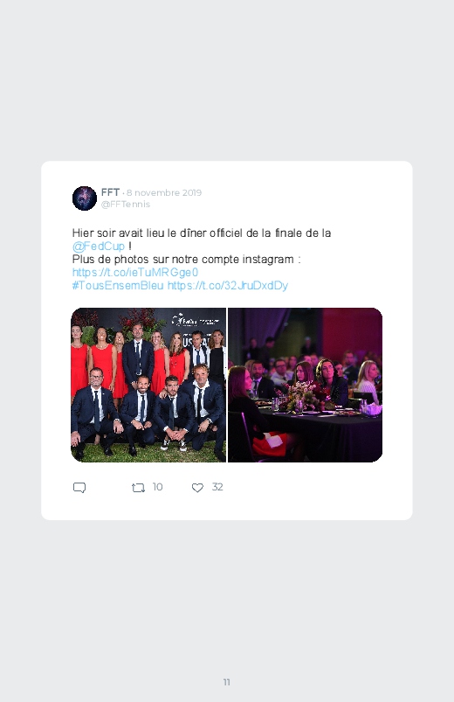
Task: Click the date 8 novembre 2019
Action: tap(164, 192)
